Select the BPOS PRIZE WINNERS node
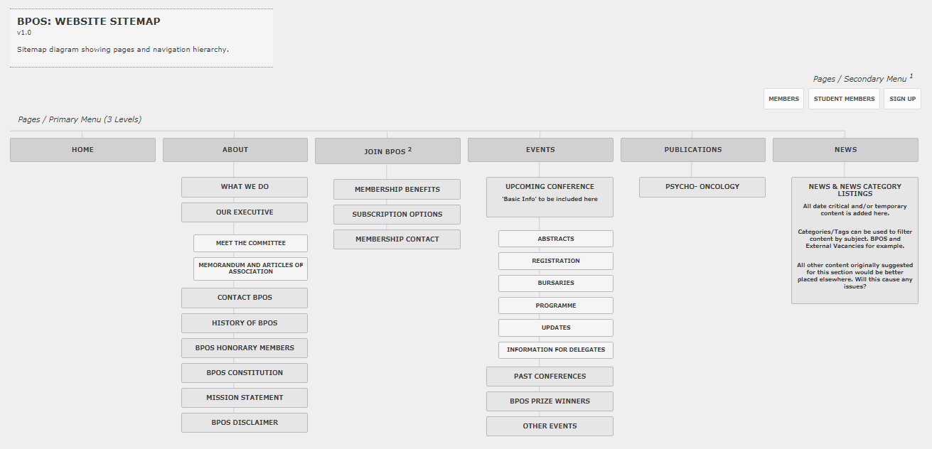The height and width of the screenshot is (449, 932). 550,401
